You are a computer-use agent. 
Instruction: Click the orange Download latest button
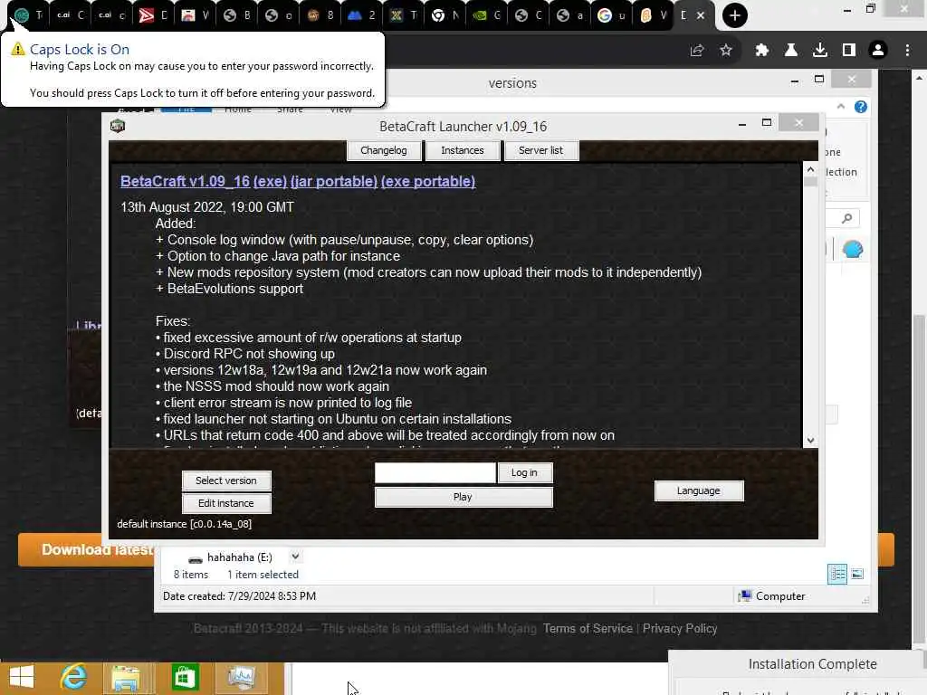point(87,549)
